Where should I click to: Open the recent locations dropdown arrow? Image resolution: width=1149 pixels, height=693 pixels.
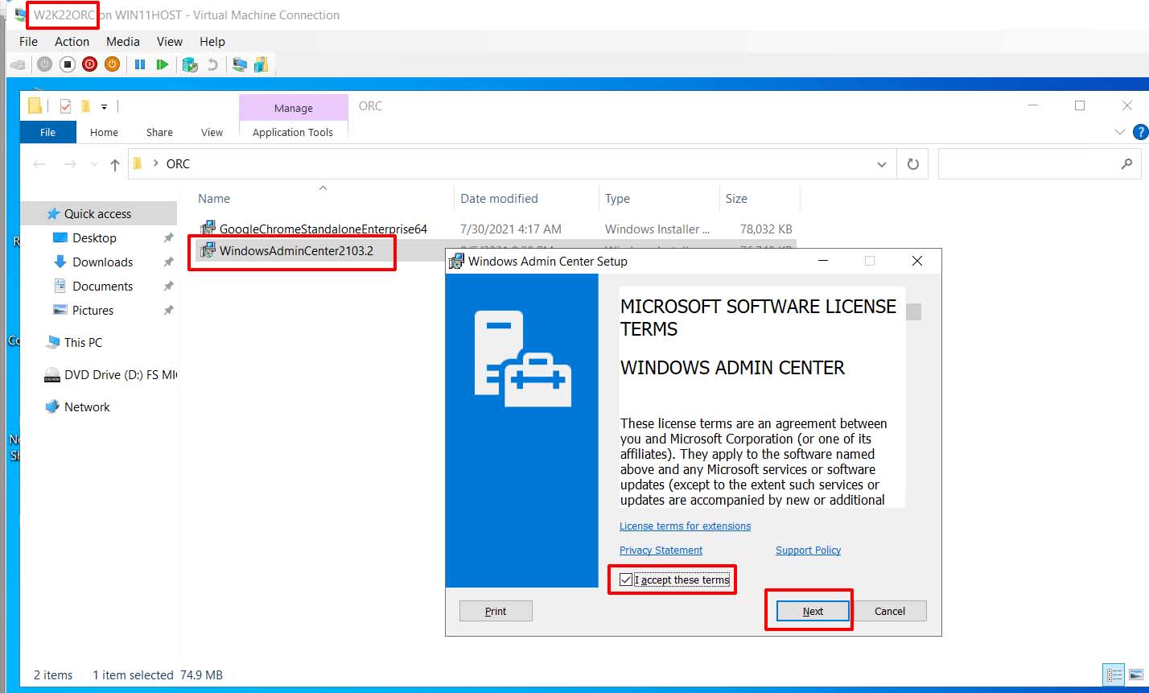click(x=95, y=164)
